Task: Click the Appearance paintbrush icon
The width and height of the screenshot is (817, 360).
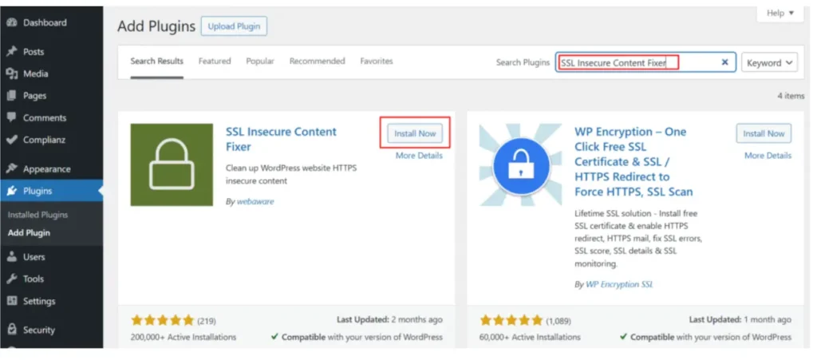Action: click(x=11, y=168)
